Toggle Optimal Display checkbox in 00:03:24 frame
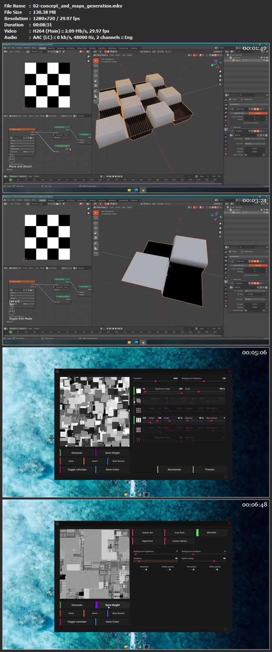 click(x=245, y=275)
